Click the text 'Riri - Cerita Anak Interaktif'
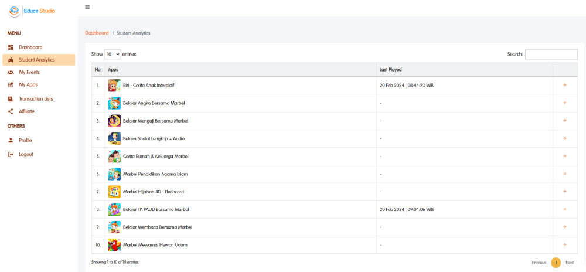Viewport: 586px width, 272px height. tap(148, 86)
